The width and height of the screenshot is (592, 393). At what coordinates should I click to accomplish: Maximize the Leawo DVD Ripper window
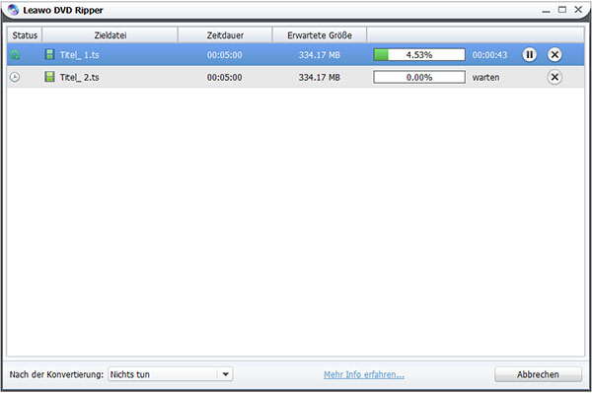coord(562,10)
